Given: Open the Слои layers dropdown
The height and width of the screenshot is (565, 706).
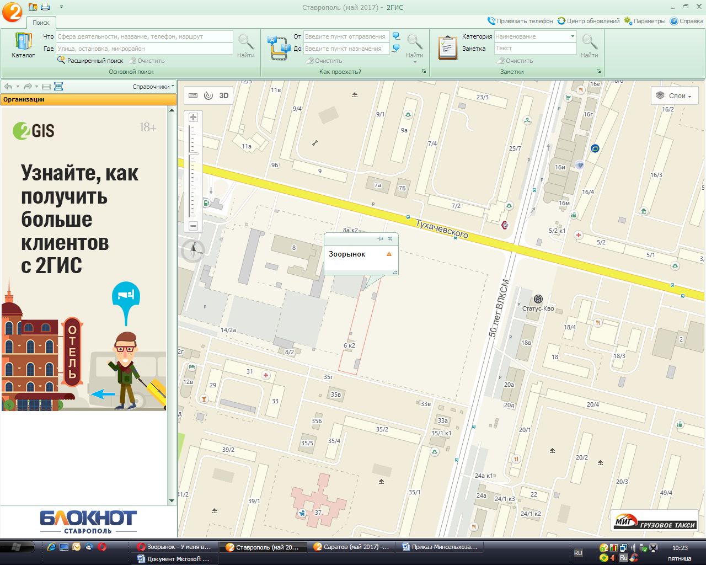Looking at the screenshot, I should tap(674, 95).
